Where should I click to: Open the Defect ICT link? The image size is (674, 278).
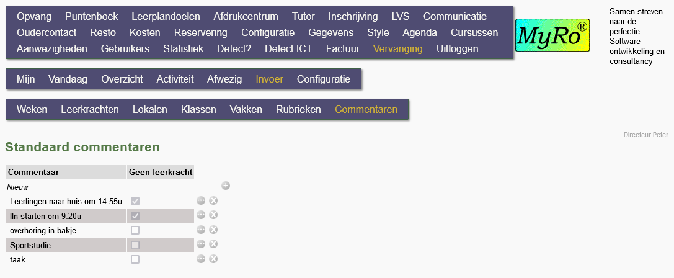(288, 48)
